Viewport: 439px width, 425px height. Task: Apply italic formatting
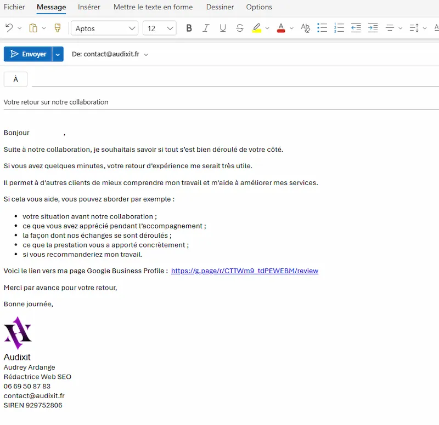tap(206, 27)
